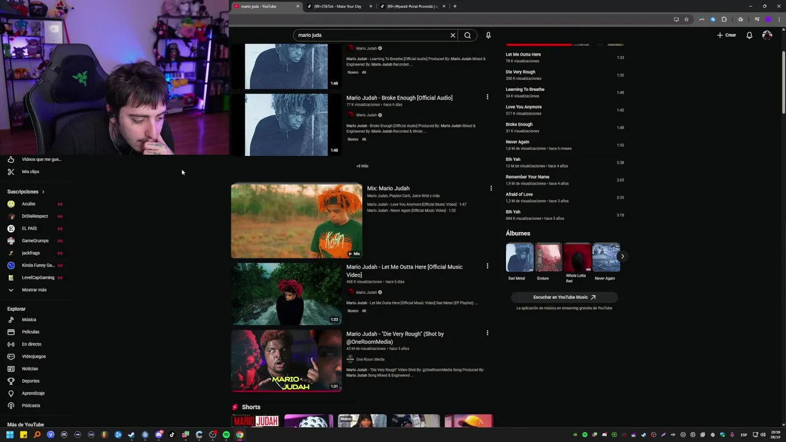Switch to TikTok - Make Your Day tab
786x442 pixels.
[x=340, y=6]
